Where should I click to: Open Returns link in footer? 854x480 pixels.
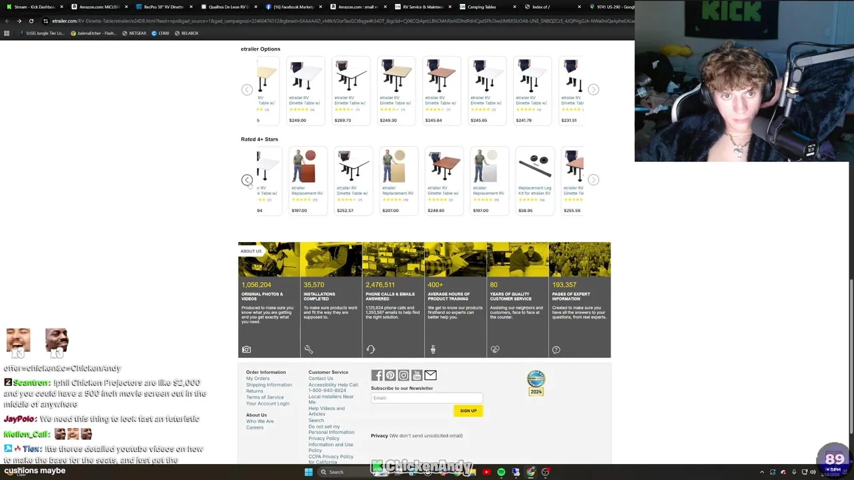click(254, 391)
